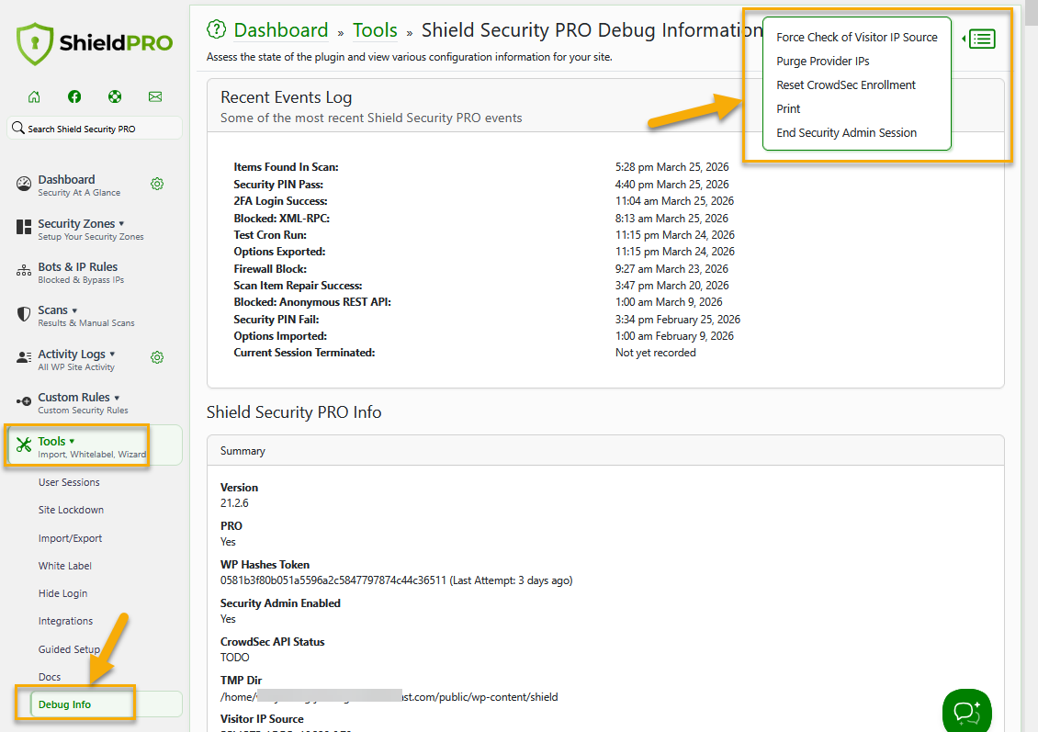
Task: Click the question mark help icon
Action: pos(216,29)
